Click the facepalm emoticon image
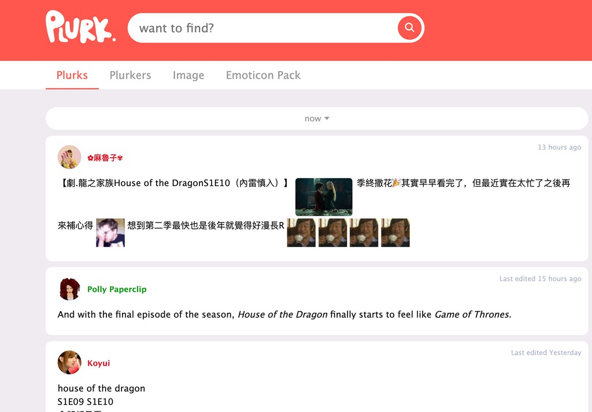 (110, 233)
